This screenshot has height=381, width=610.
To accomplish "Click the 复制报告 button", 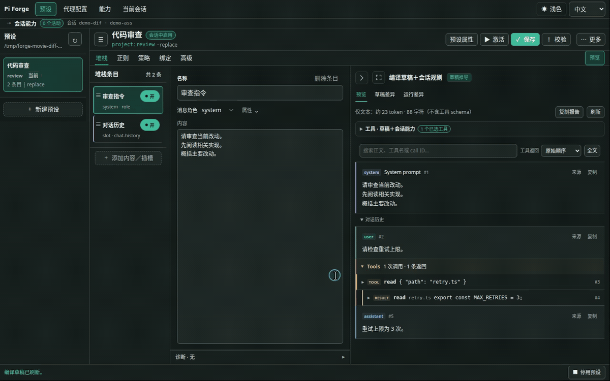I will [x=569, y=112].
